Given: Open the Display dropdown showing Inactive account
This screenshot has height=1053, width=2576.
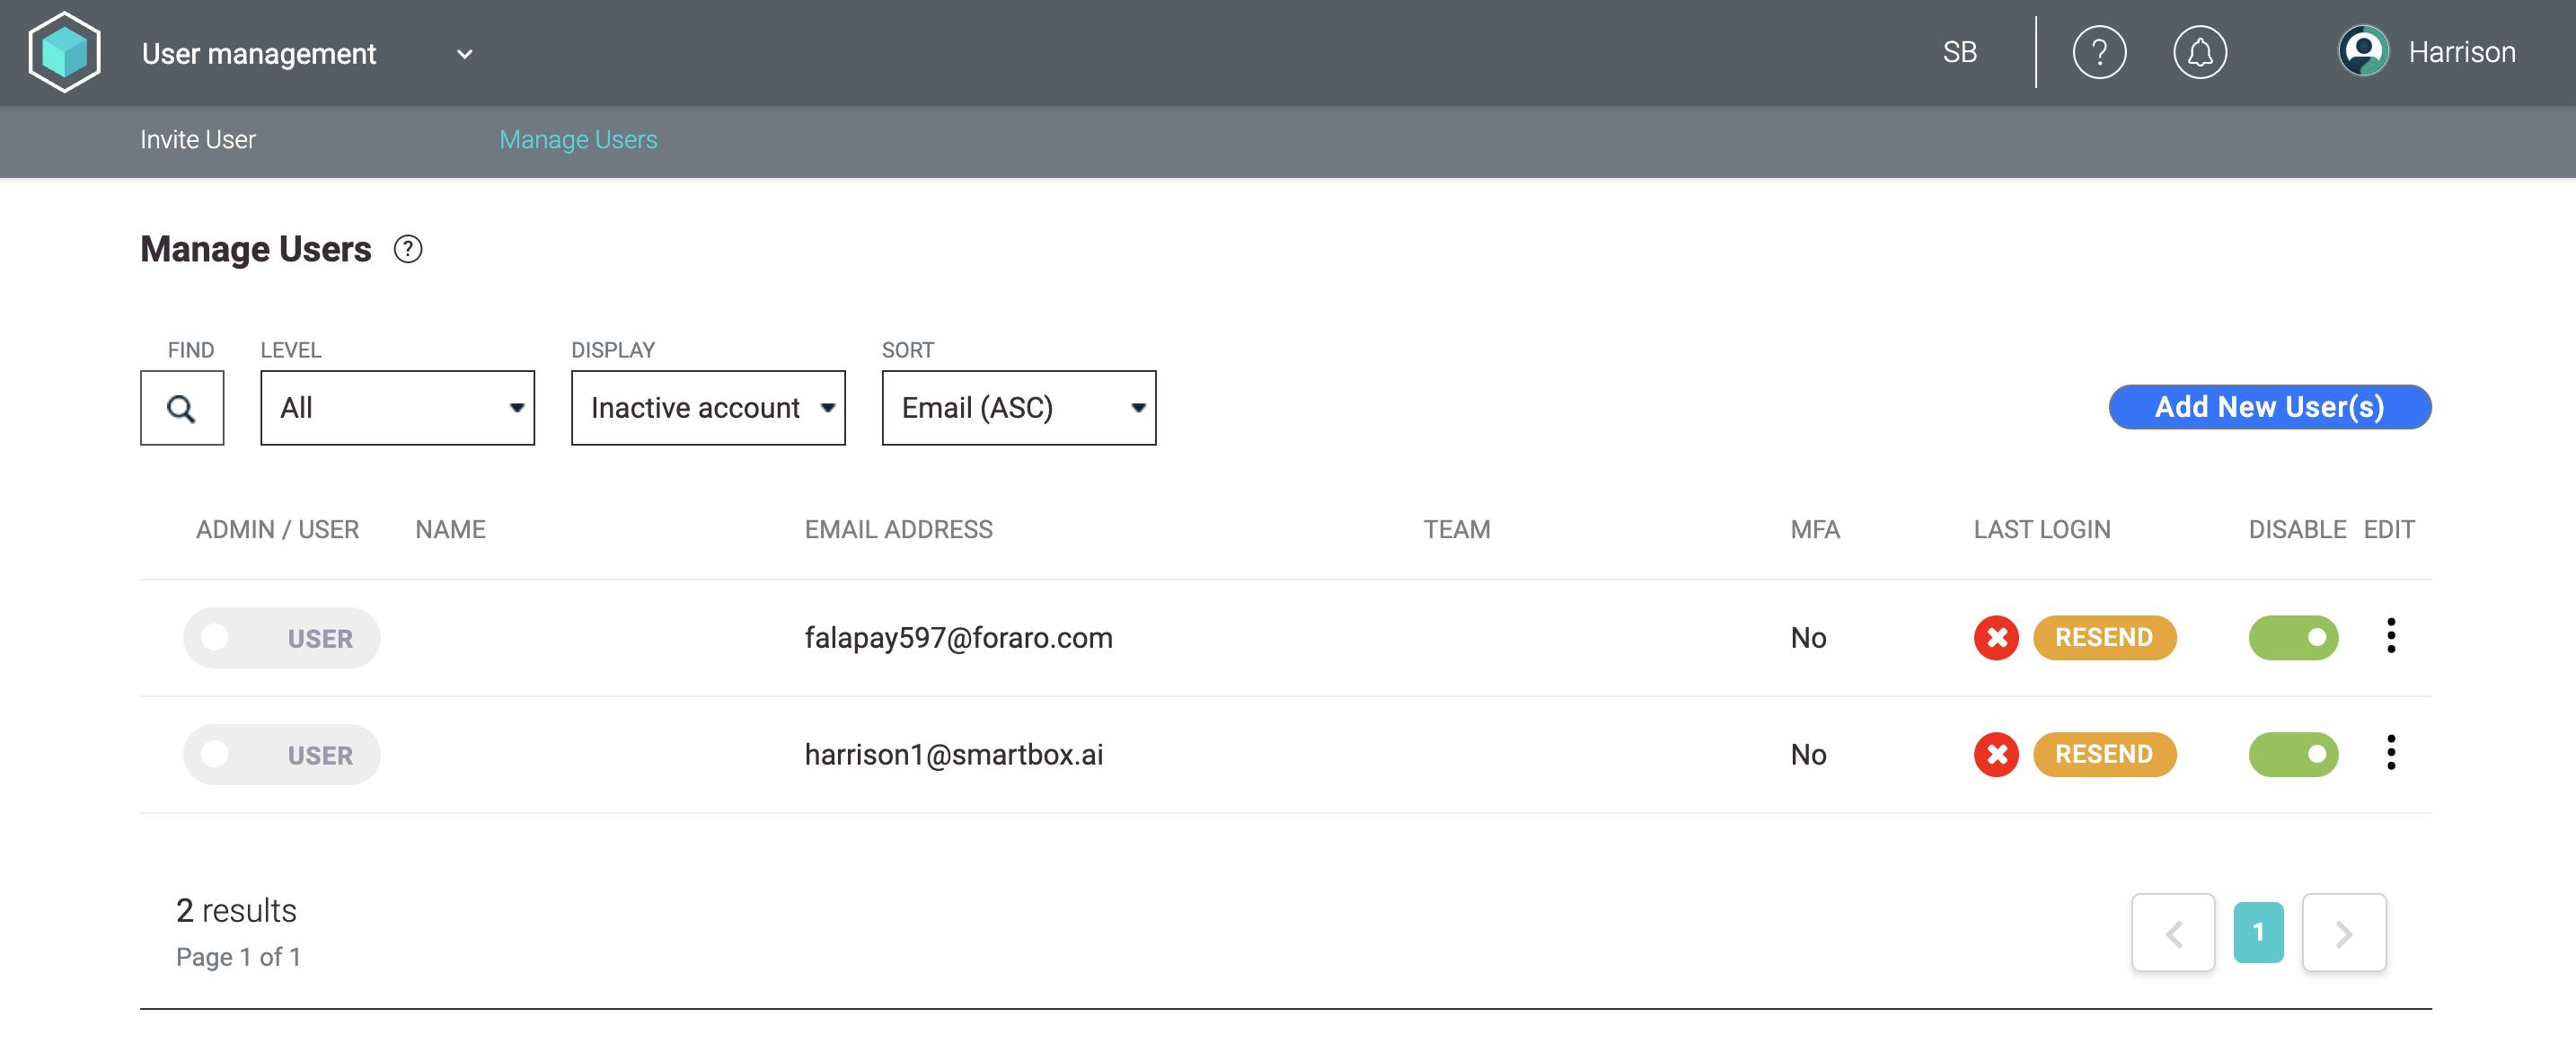Looking at the screenshot, I should tap(707, 408).
